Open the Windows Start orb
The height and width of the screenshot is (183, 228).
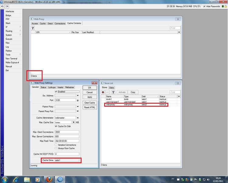(x=5, y=179)
